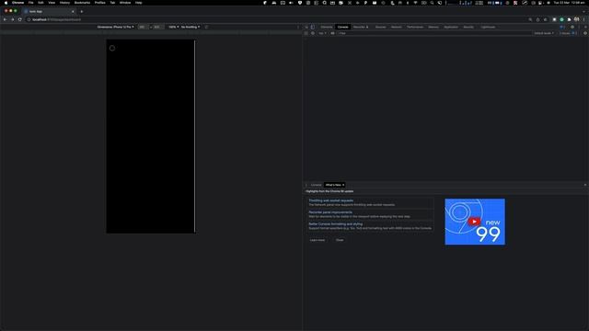This screenshot has width=589, height=331.
Task: Click the Close button in What's New
Action: pos(340,240)
